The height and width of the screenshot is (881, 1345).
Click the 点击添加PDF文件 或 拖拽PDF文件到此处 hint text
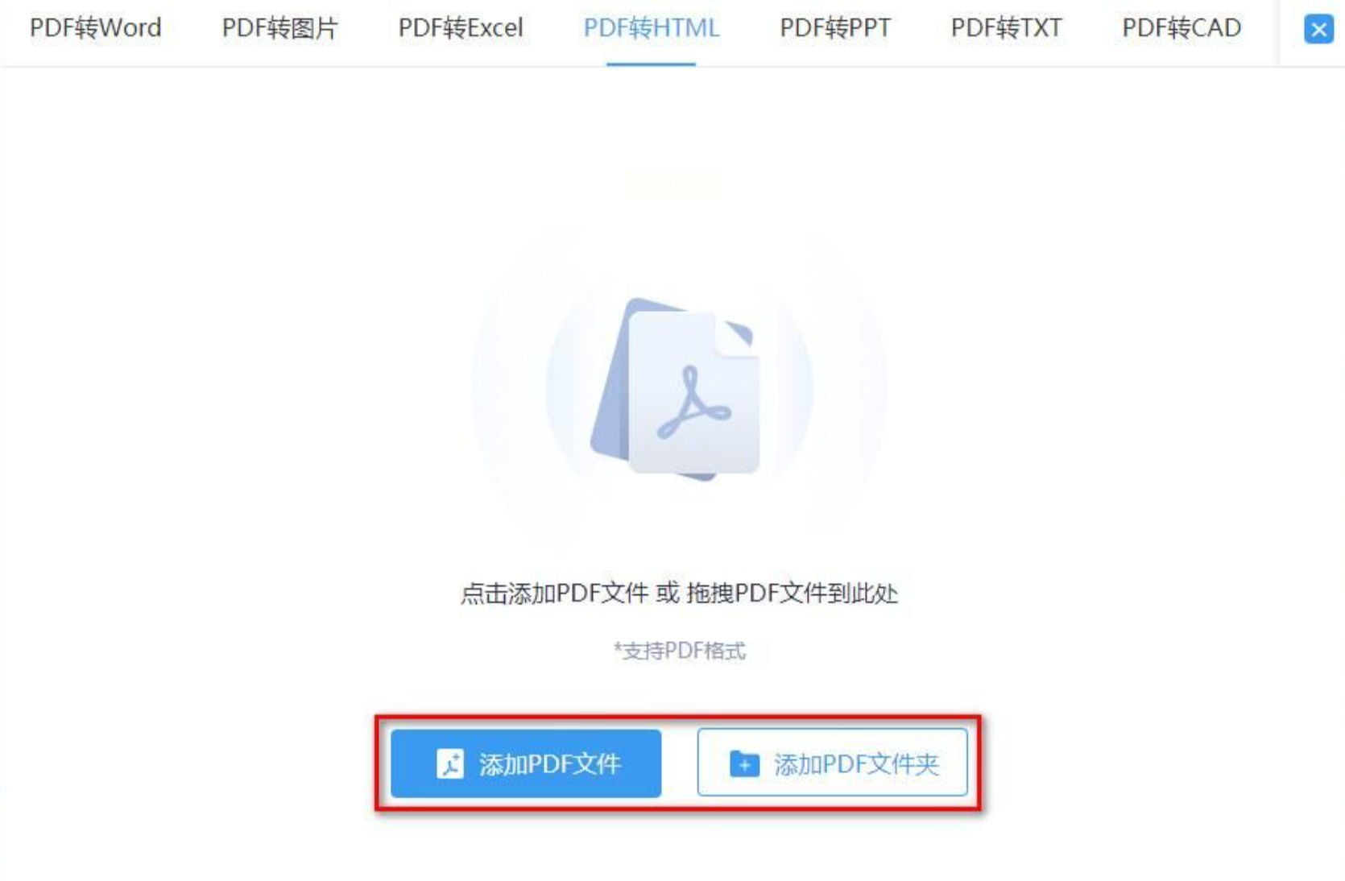[679, 594]
